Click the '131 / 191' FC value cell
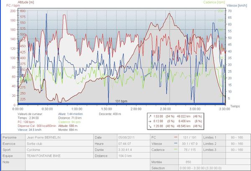 (190, 138)
